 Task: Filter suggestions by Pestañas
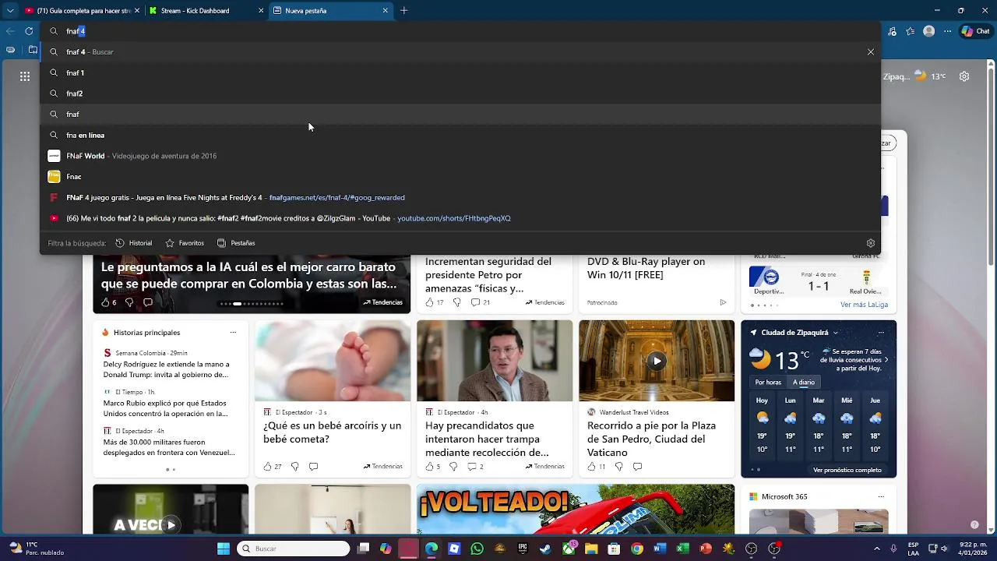tap(236, 243)
